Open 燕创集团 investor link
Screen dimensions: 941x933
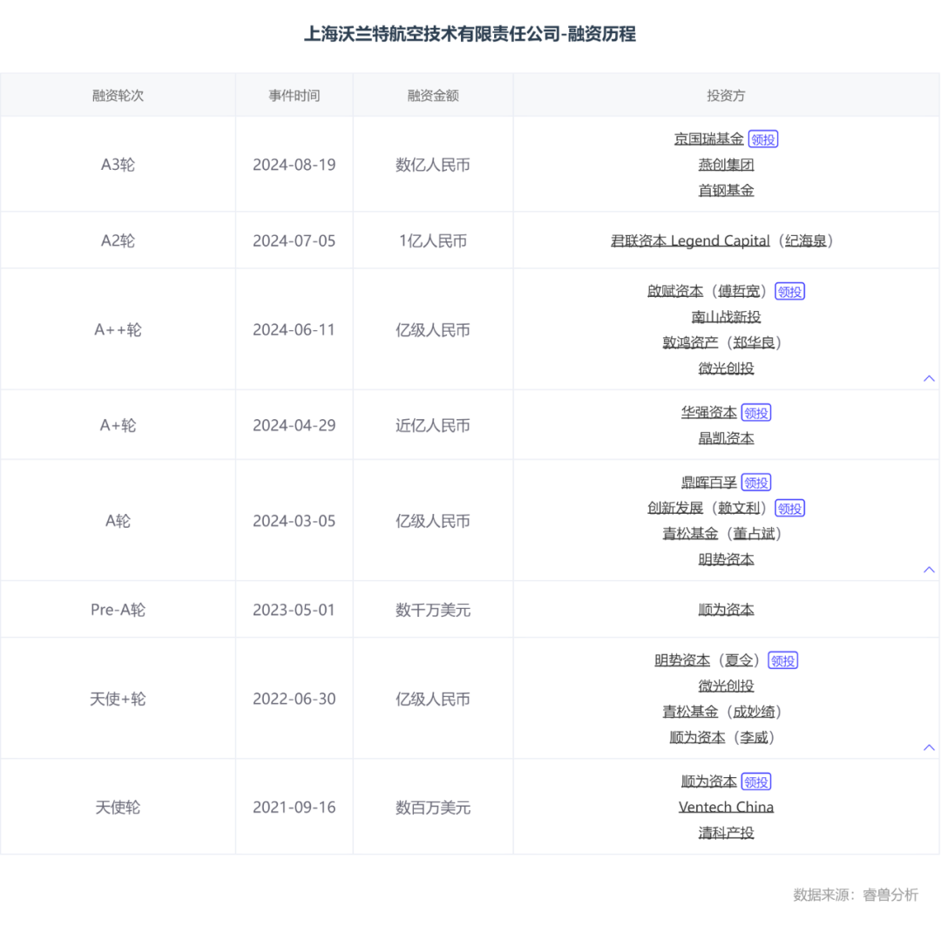pyautogui.click(x=726, y=165)
